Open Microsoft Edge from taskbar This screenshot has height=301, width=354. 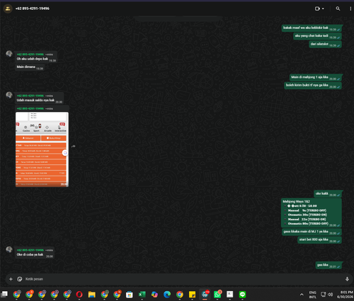(x=167, y=295)
